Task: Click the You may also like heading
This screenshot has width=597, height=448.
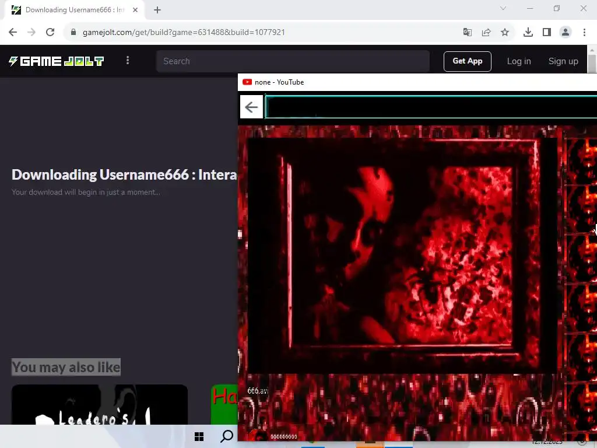Action: [66, 367]
